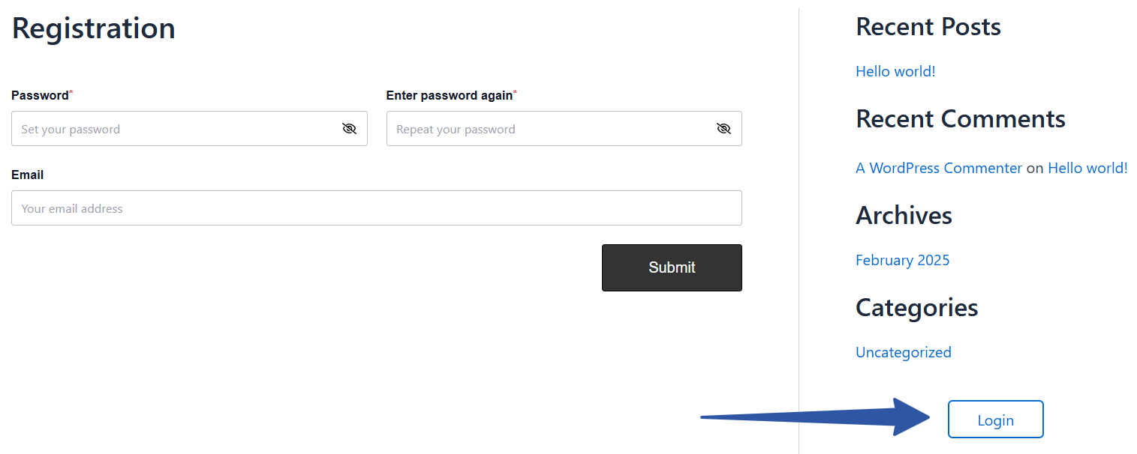Open "Hello world!" link in Recent Comments

click(1087, 168)
